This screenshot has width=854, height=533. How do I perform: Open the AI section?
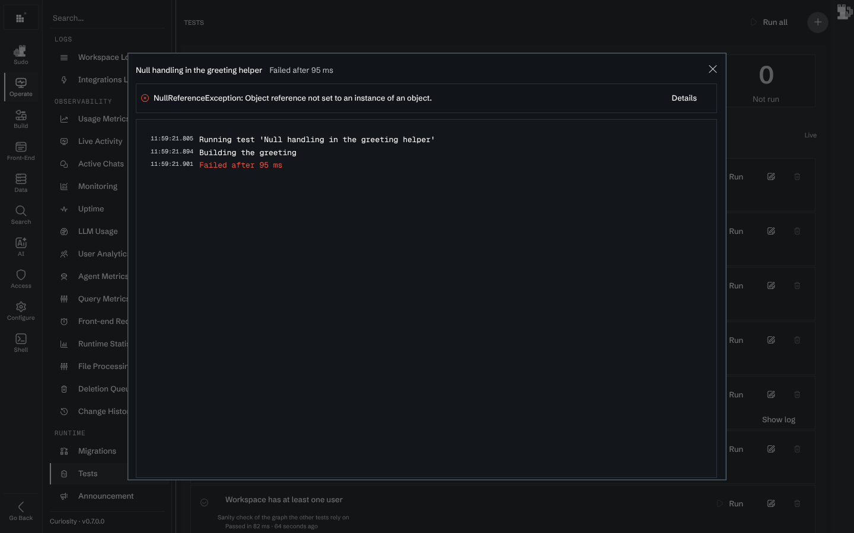pyautogui.click(x=21, y=246)
